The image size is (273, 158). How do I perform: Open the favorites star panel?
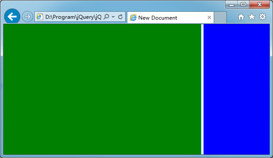pos(252,17)
